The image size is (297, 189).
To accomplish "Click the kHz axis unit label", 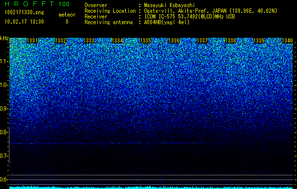I will [4, 38].
